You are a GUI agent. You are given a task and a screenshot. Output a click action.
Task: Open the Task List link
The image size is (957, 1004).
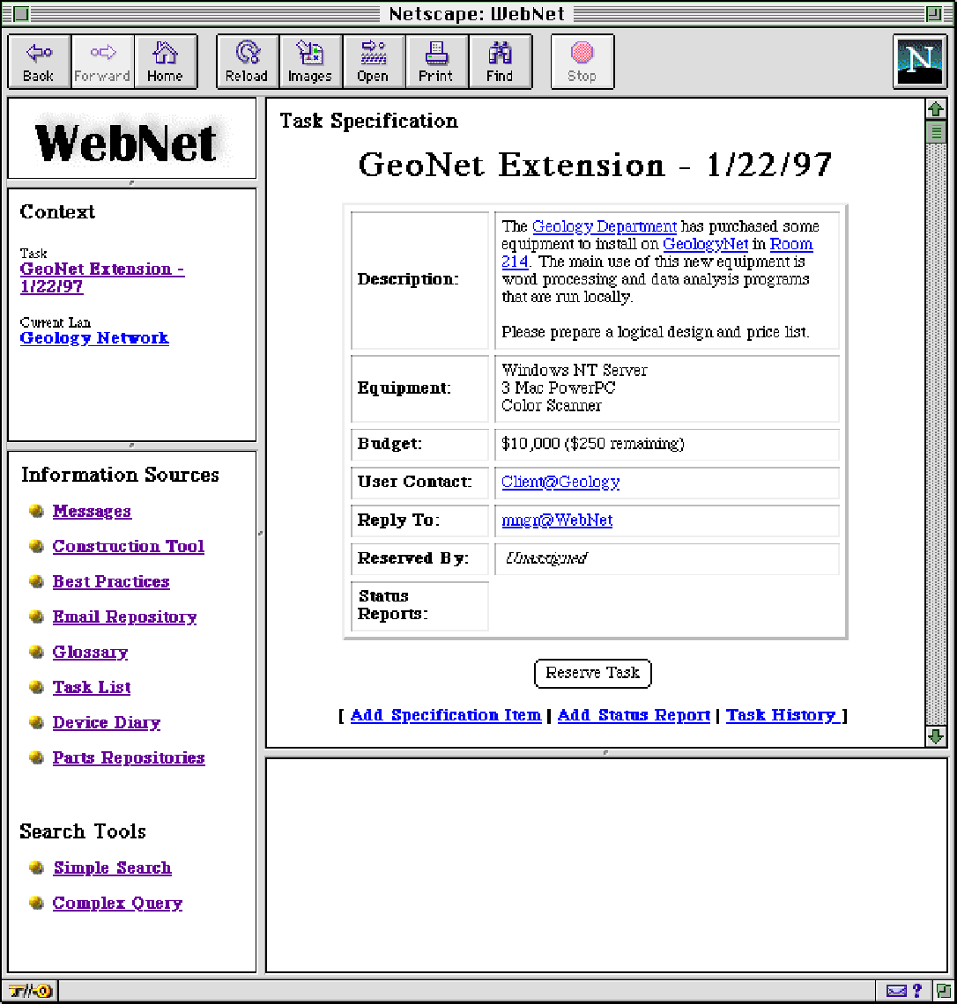coord(92,687)
